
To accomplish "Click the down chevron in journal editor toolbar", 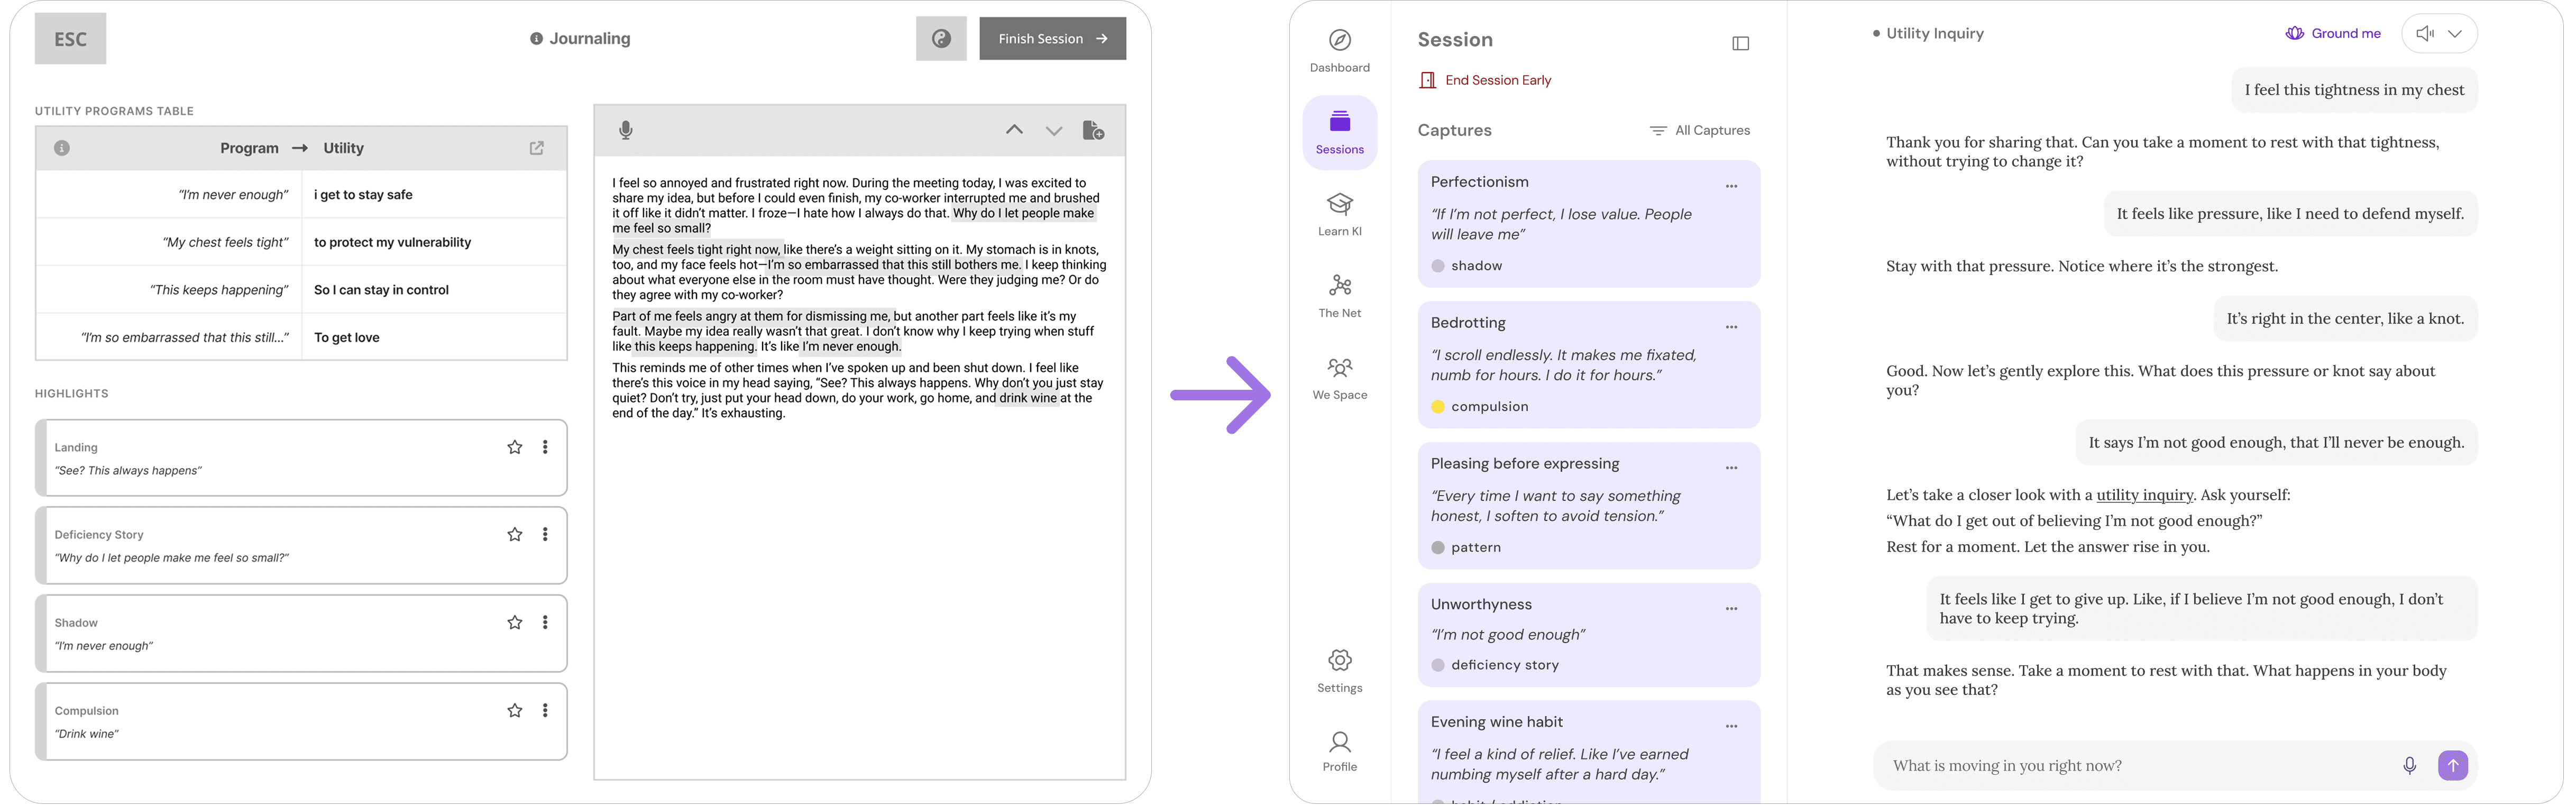I will (x=1054, y=131).
